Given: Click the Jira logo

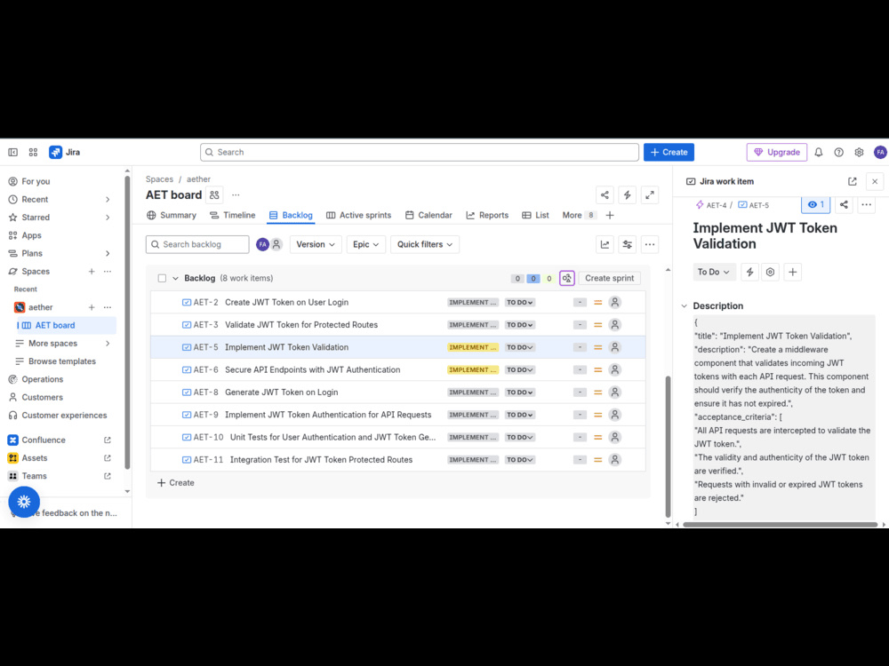Looking at the screenshot, I should pos(65,153).
